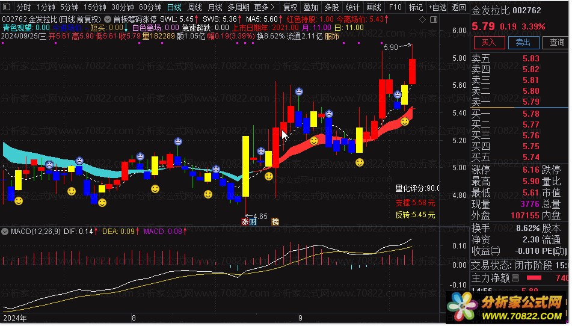The width and height of the screenshot is (572, 326).
Task: Click the 买一 price 5.78
Action: point(530,114)
